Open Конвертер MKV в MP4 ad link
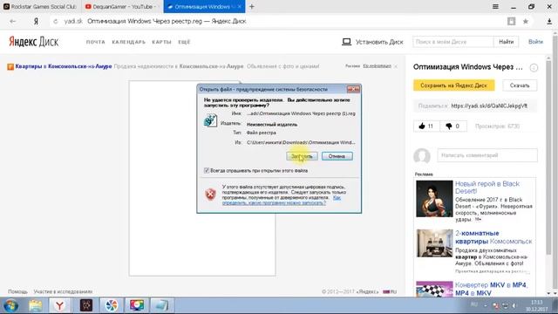 (x=491, y=289)
